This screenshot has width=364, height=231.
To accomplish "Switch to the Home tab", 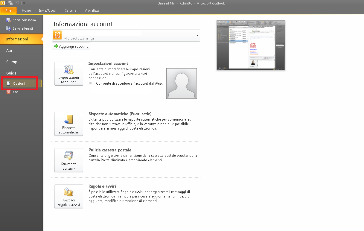I will click(x=26, y=10).
